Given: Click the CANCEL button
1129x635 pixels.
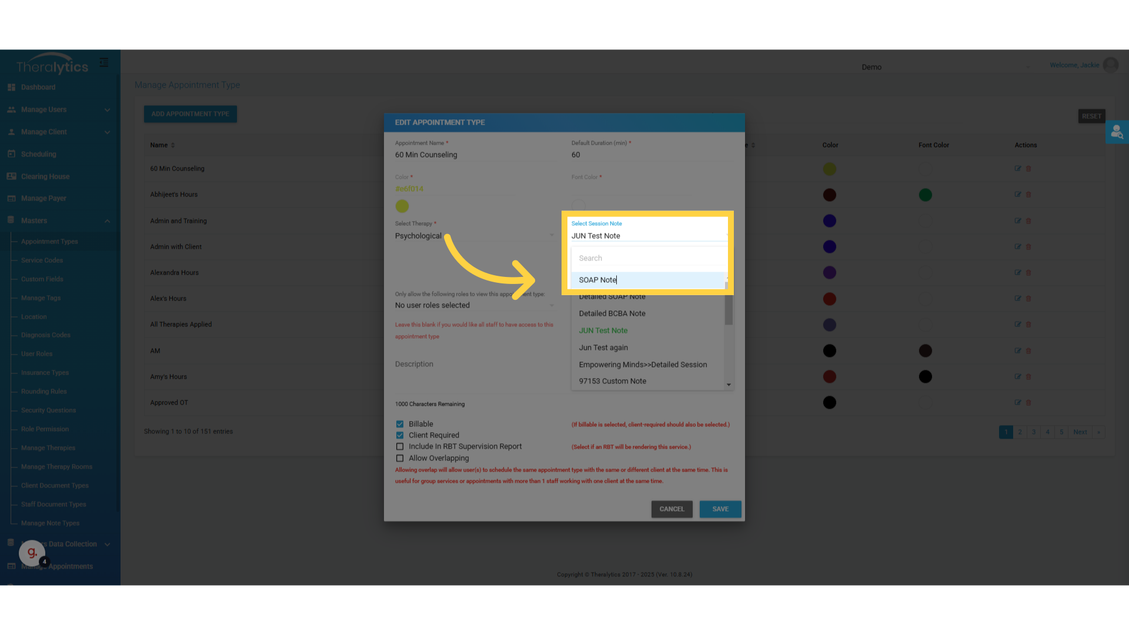Looking at the screenshot, I should point(672,509).
